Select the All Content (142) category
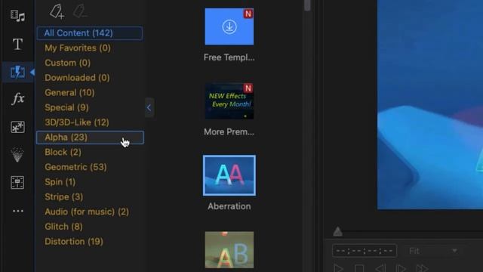This screenshot has width=483, height=272. 90,33
